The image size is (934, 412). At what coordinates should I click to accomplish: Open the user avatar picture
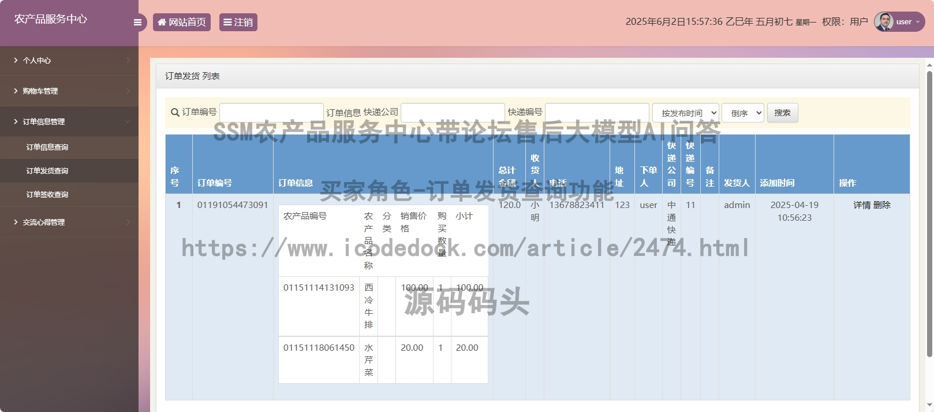(x=884, y=22)
